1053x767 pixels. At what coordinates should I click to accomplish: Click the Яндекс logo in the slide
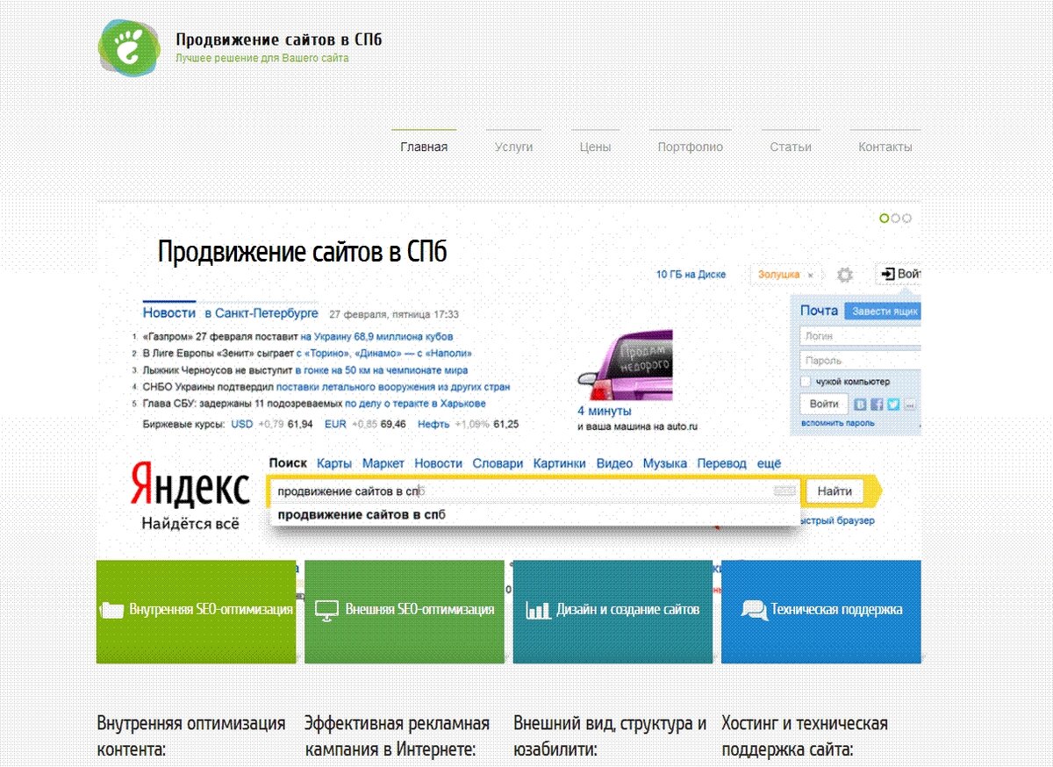(190, 485)
